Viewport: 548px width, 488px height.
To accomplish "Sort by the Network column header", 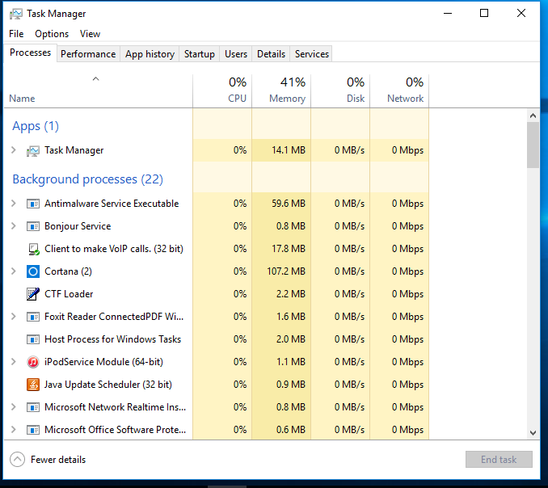I will pos(399,90).
